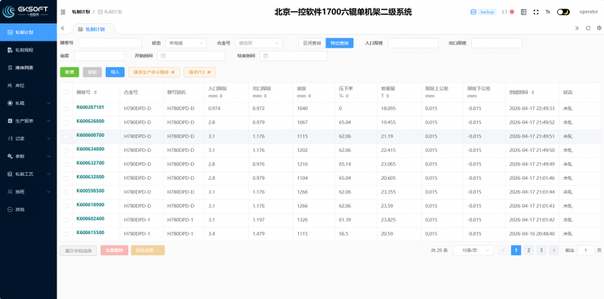Click the 钢卷号 search input field
Viewport: 604px width, 299px height.
pos(110,43)
